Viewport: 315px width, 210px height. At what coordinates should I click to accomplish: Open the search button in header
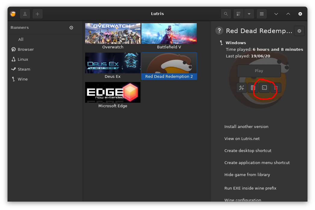point(226,14)
